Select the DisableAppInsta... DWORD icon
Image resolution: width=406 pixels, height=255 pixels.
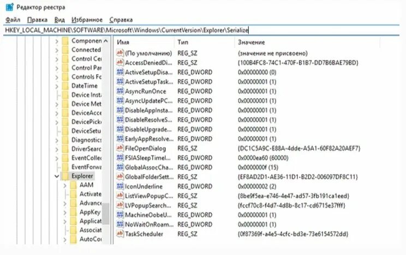pyautogui.click(x=120, y=110)
